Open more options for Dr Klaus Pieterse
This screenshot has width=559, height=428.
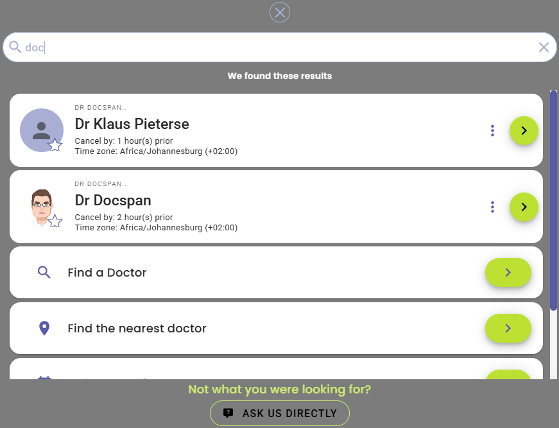pos(492,130)
